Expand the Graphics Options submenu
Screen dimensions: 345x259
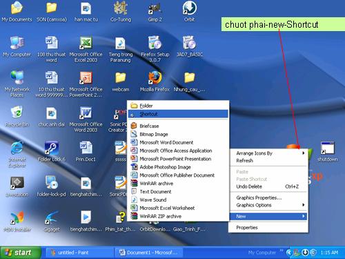click(268, 205)
